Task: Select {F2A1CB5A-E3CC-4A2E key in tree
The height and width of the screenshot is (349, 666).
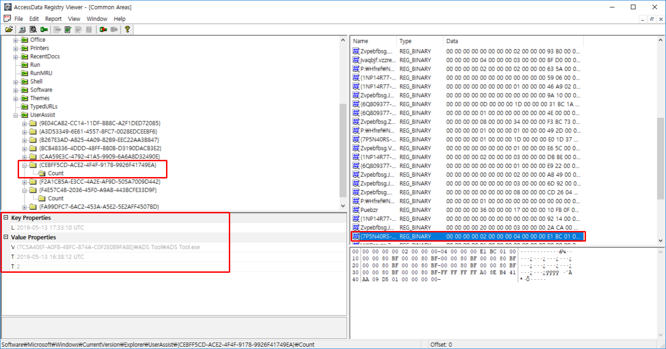Action: 100,182
